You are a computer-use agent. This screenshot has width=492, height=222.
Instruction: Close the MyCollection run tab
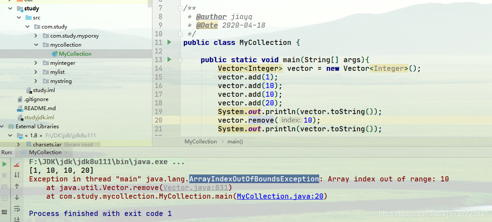coord(67,152)
